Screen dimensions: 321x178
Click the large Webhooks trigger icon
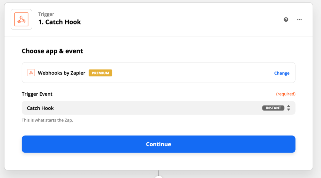pyautogui.click(x=21, y=19)
